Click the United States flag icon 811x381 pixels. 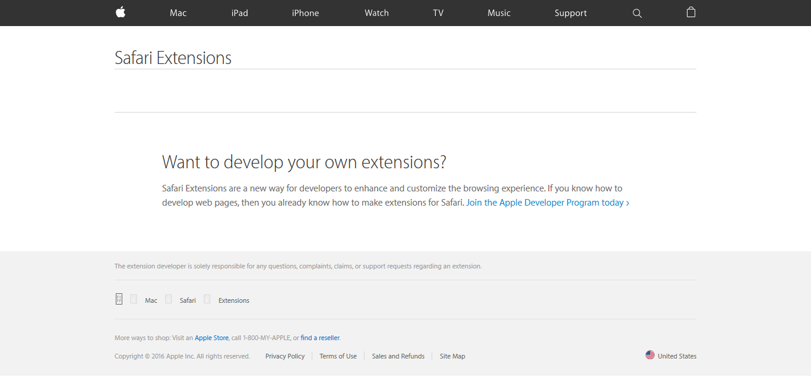(x=650, y=356)
